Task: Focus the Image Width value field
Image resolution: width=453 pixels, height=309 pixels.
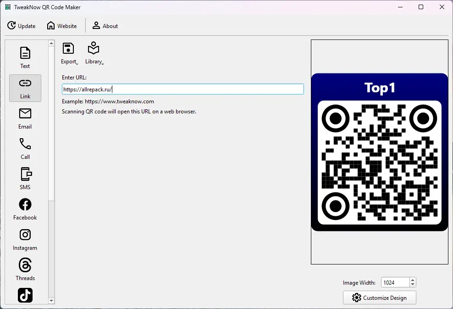Action: coord(395,282)
